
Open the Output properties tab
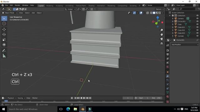(x=167, y=55)
